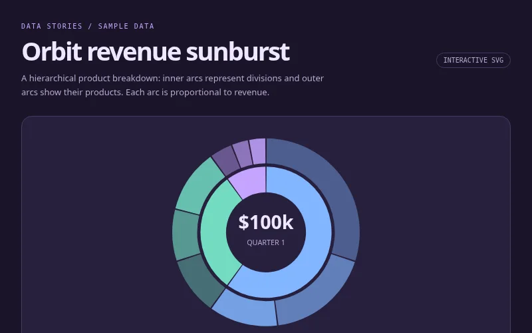Image resolution: width=532 pixels, height=333 pixels.
Task: Click the medium teal outer arc on the left
Action: click(x=186, y=235)
